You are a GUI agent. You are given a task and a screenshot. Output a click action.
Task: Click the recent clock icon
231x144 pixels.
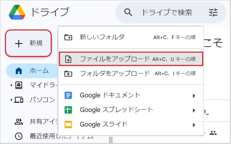tap(19, 136)
